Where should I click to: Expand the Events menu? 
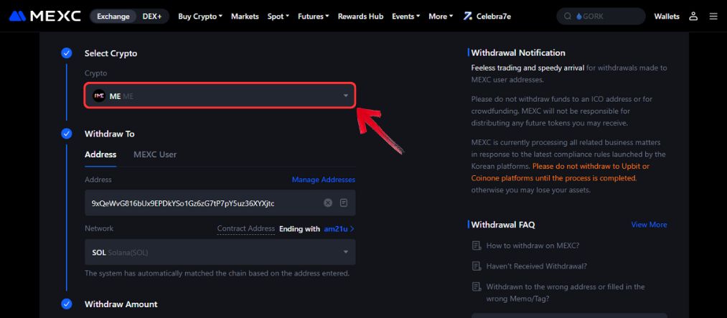[405, 17]
